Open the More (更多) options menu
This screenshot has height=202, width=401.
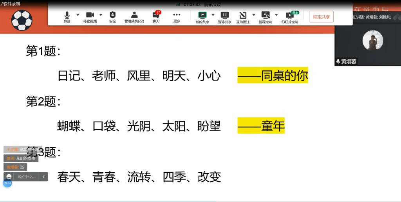coord(177,16)
